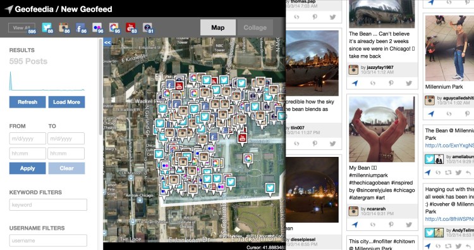Viewport: 474px width, 250px height.
Task: Open the hands-holding-Bean photo thumbnail
Action: [x=382, y=129]
